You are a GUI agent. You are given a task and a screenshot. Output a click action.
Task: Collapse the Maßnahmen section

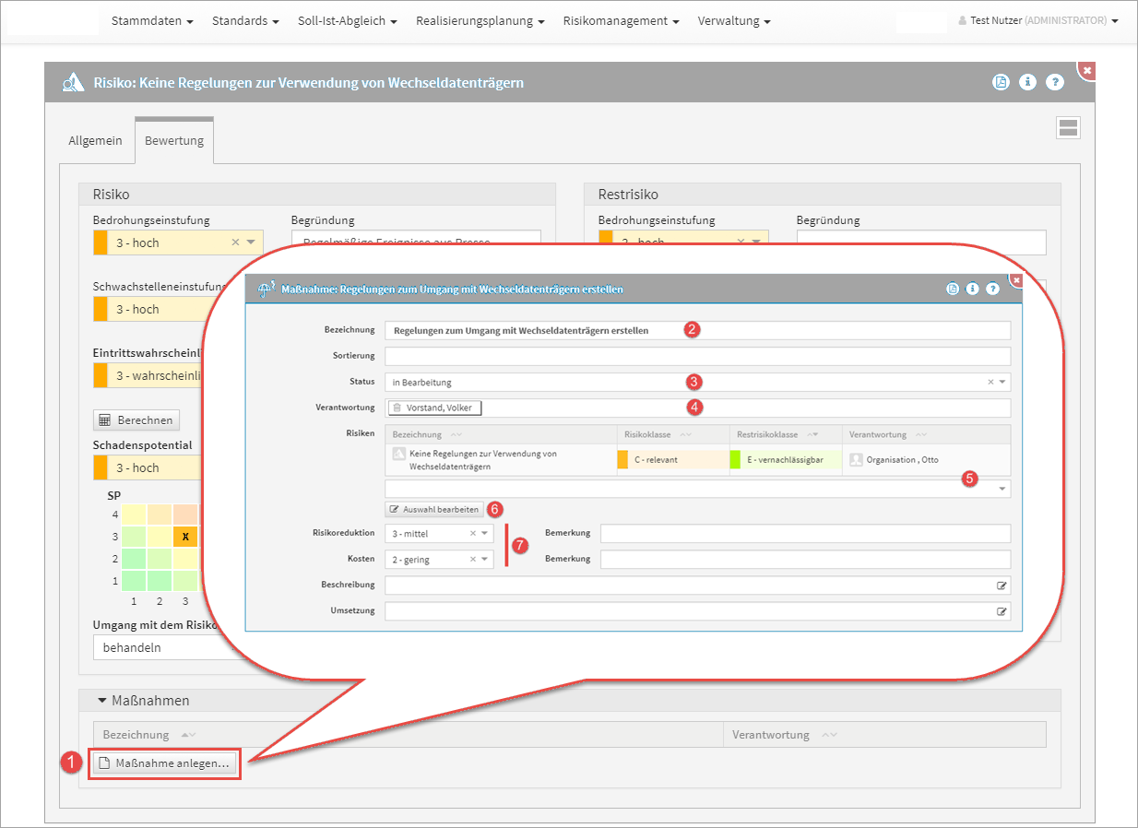tap(102, 701)
